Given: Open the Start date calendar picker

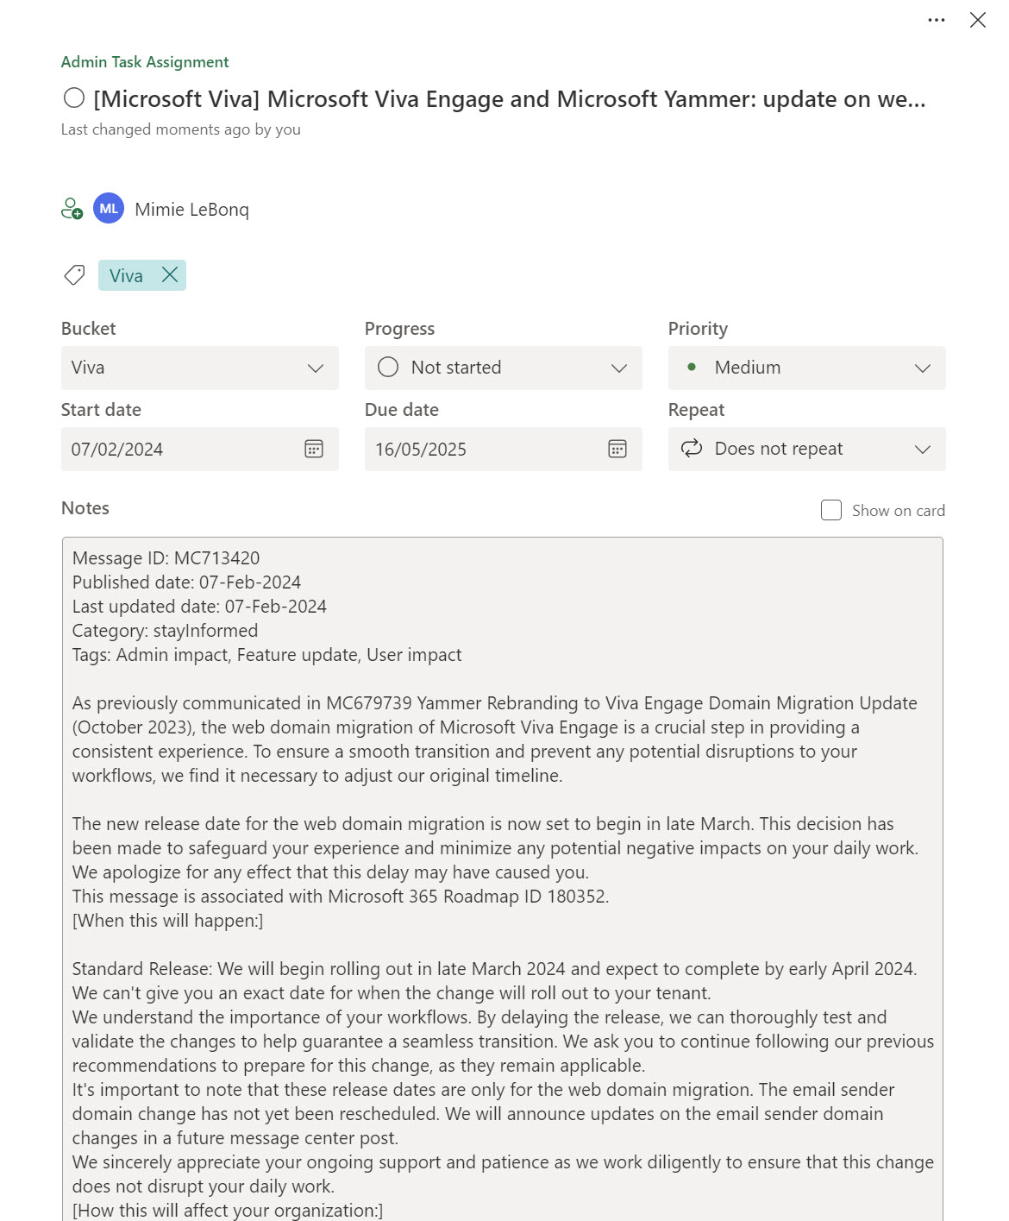Looking at the screenshot, I should pos(314,449).
